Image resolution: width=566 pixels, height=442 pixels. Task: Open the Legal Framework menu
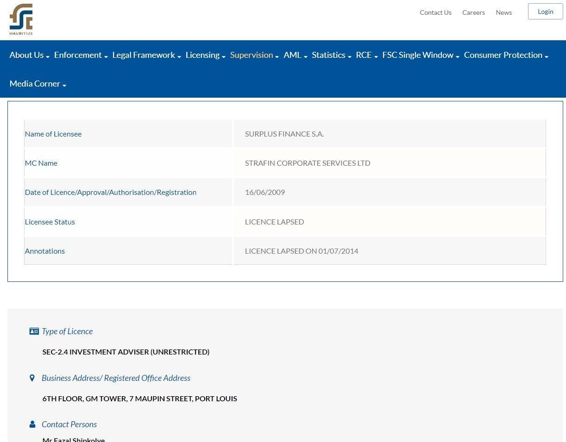click(x=146, y=55)
